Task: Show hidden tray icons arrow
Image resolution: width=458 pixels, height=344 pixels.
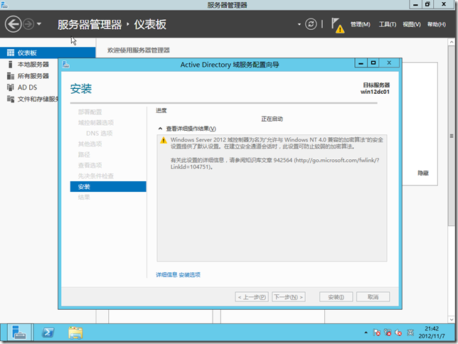Action: (x=366, y=333)
